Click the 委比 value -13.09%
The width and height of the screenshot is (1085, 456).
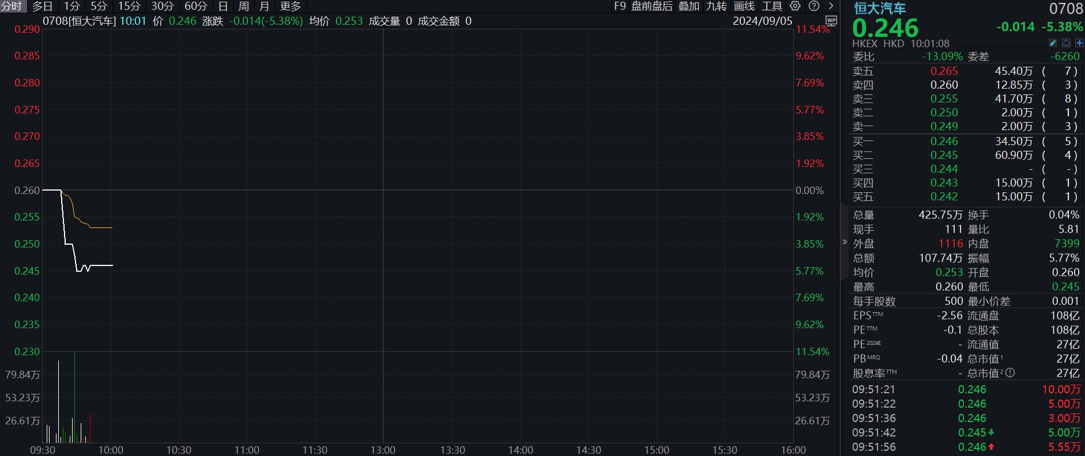(942, 56)
